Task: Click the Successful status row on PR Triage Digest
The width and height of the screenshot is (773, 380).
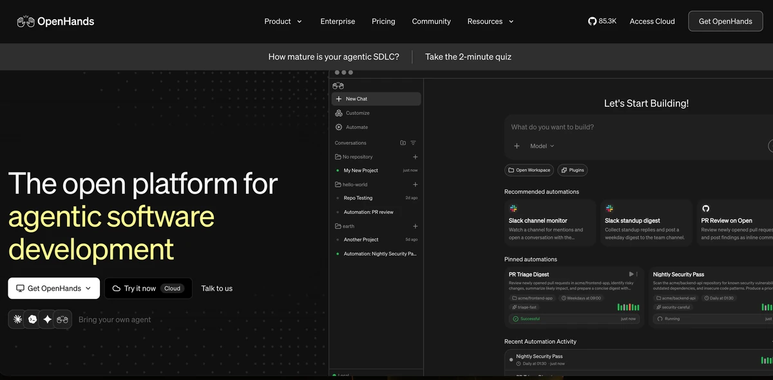Action: (x=574, y=319)
